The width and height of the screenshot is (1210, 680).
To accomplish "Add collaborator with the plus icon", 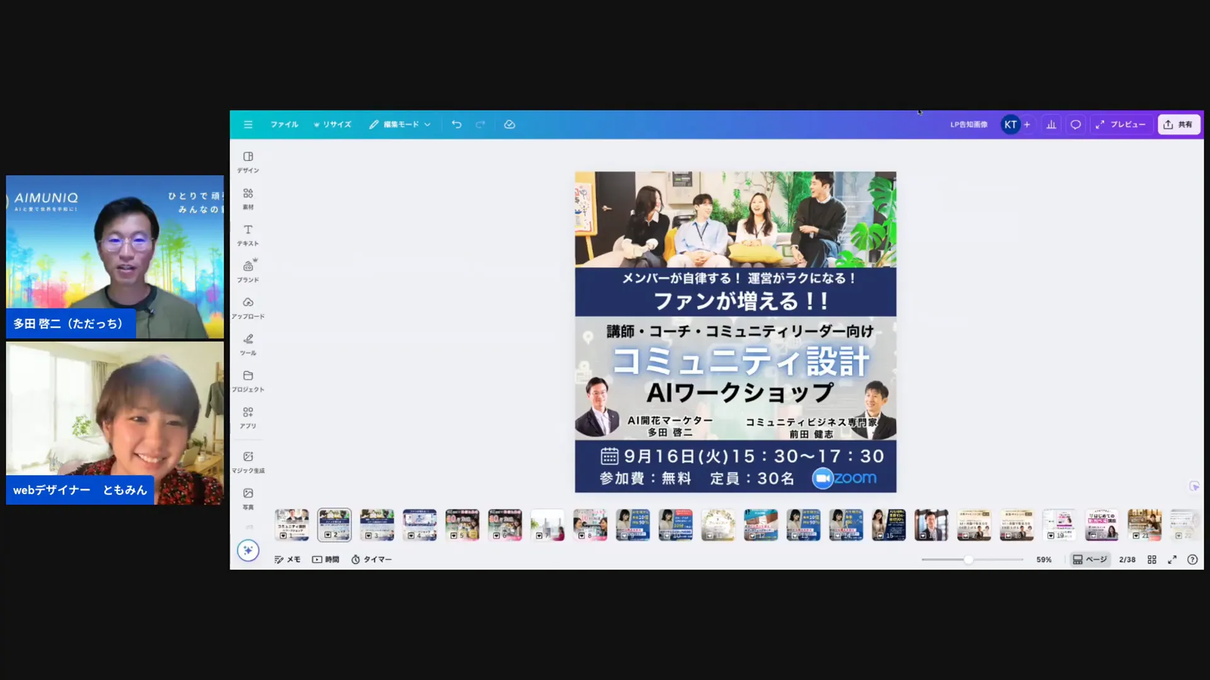I will [1027, 125].
